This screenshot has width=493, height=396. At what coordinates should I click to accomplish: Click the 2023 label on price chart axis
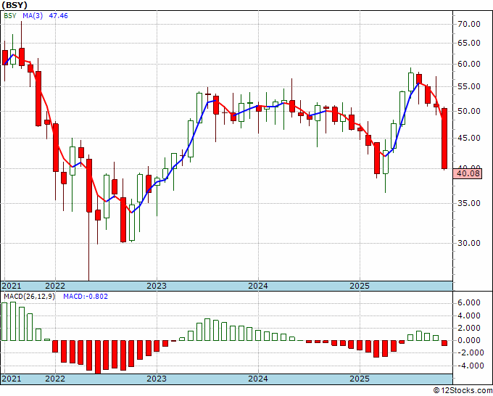[x=157, y=286]
